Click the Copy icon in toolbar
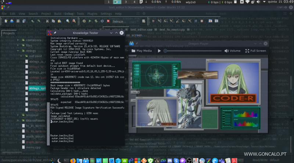Image resolution: width=294 pixels, height=163 pixels. pyautogui.click(x=53, y=21)
